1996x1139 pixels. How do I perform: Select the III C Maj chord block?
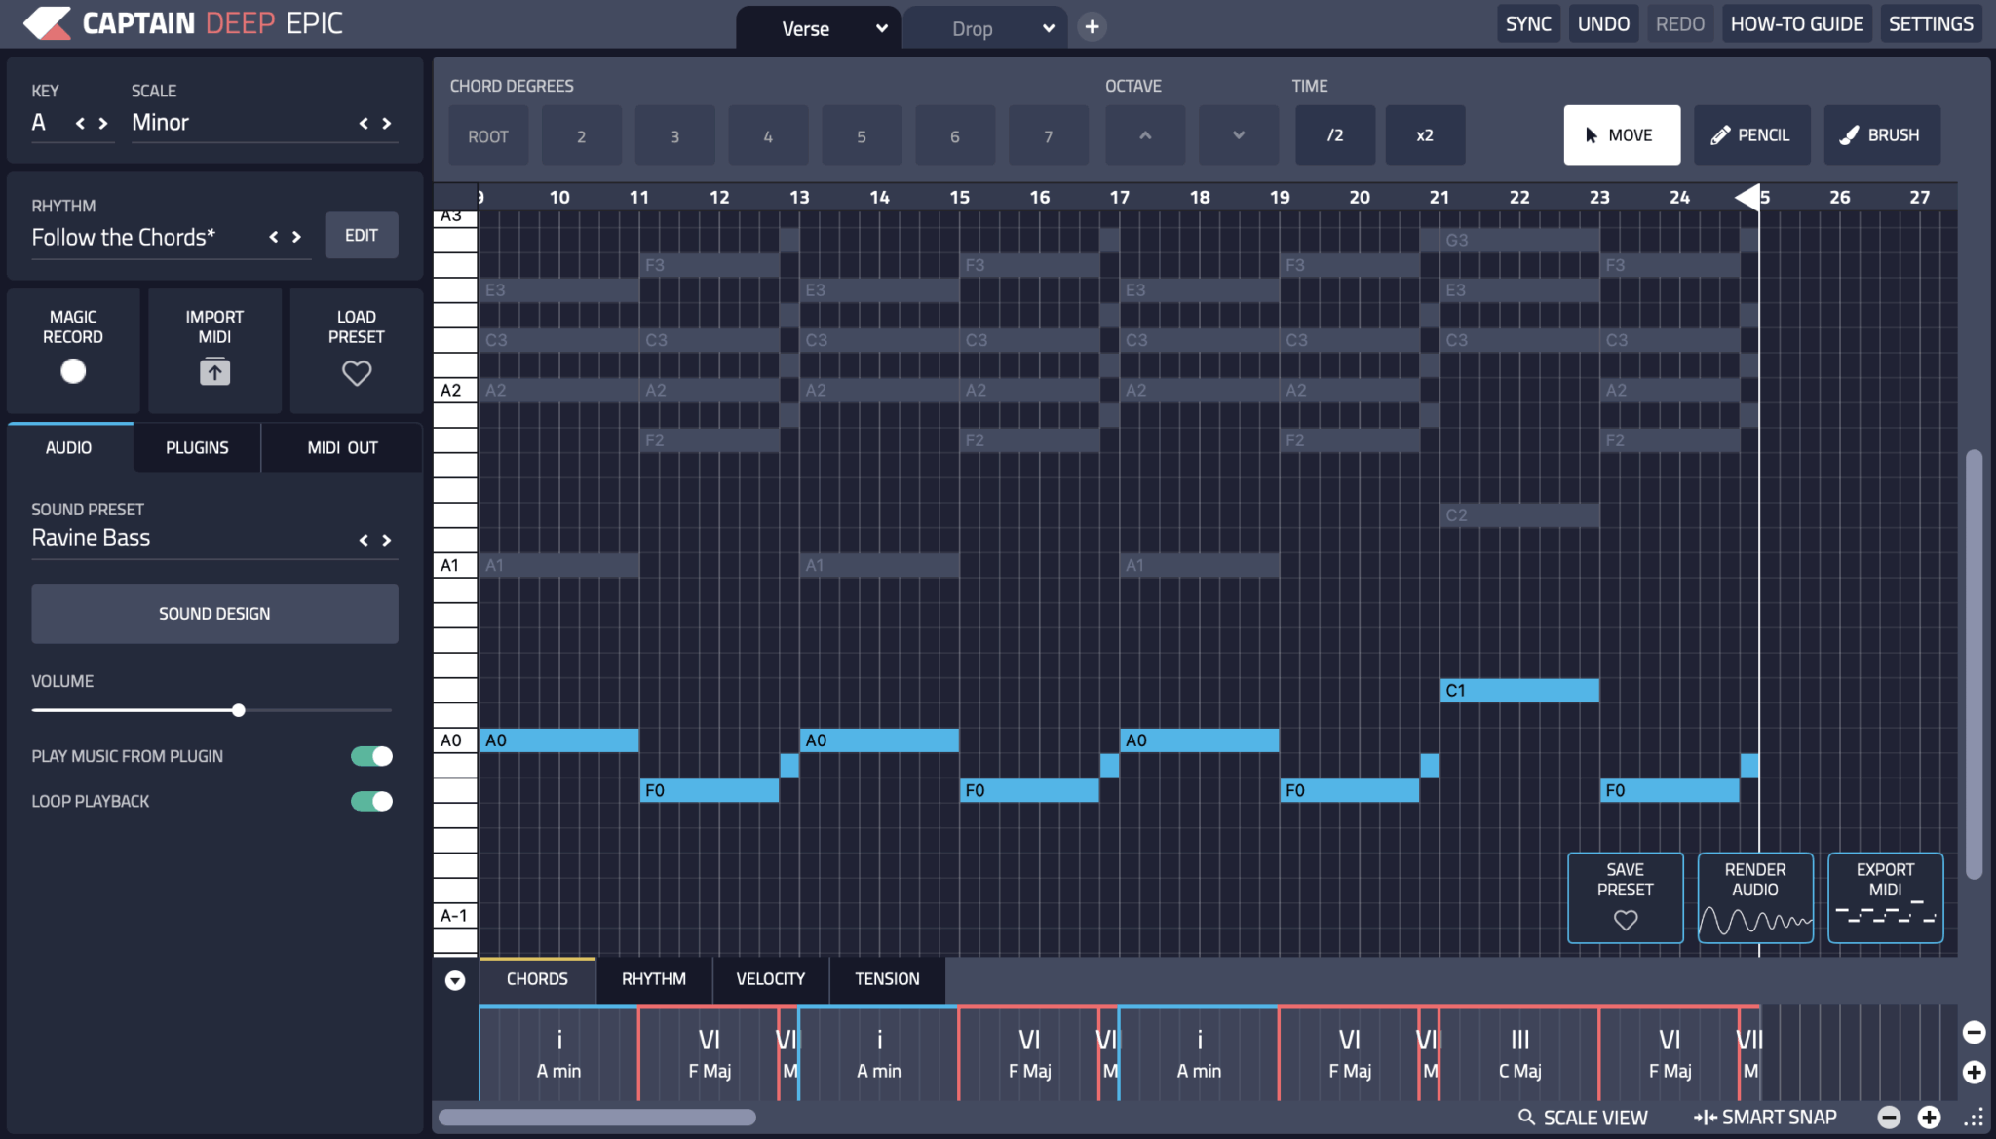[1519, 1054]
